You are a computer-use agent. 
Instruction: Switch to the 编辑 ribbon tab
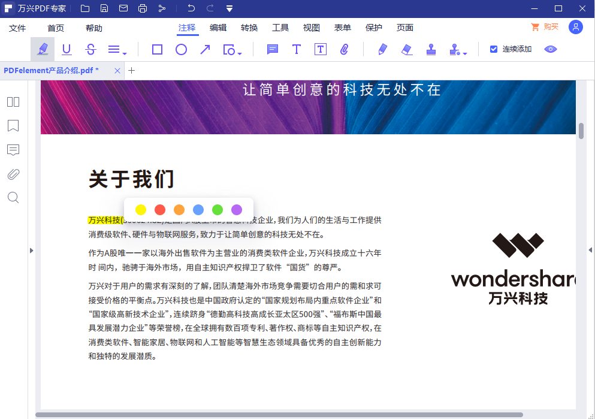tap(218, 28)
